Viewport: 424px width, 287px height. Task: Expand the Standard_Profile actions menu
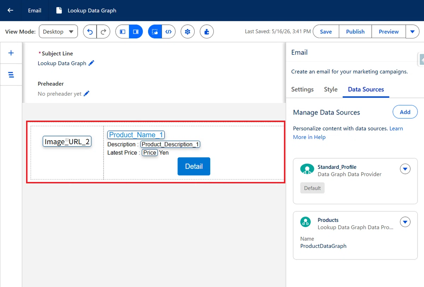pos(405,169)
